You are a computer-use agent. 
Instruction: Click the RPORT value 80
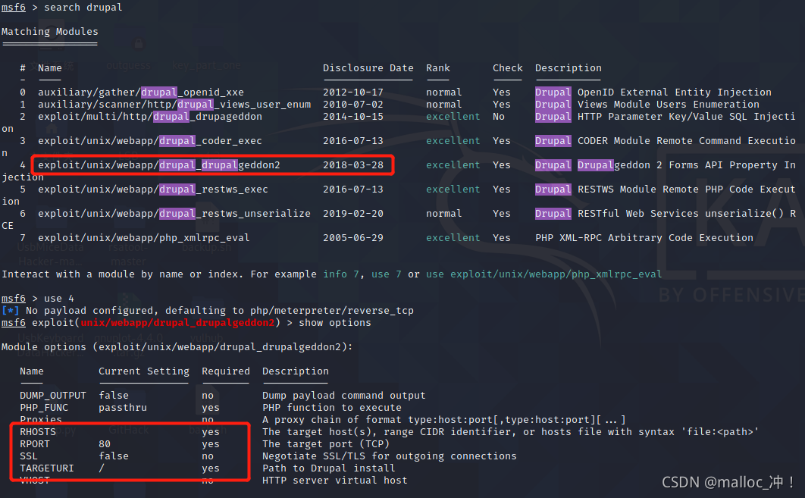point(105,445)
